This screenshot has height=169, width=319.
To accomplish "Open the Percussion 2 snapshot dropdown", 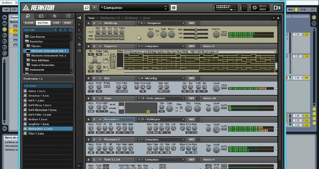I will click(161, 139).
